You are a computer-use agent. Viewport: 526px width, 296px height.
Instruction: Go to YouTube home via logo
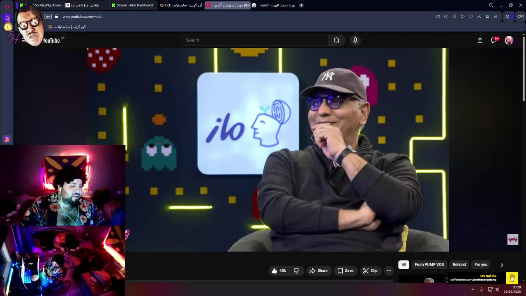point(51,40)
